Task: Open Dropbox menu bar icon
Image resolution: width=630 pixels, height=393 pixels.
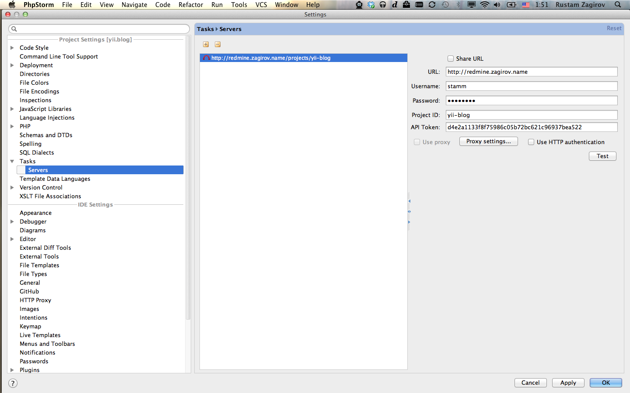Action: pyautogui.click(x=371, y=5)
